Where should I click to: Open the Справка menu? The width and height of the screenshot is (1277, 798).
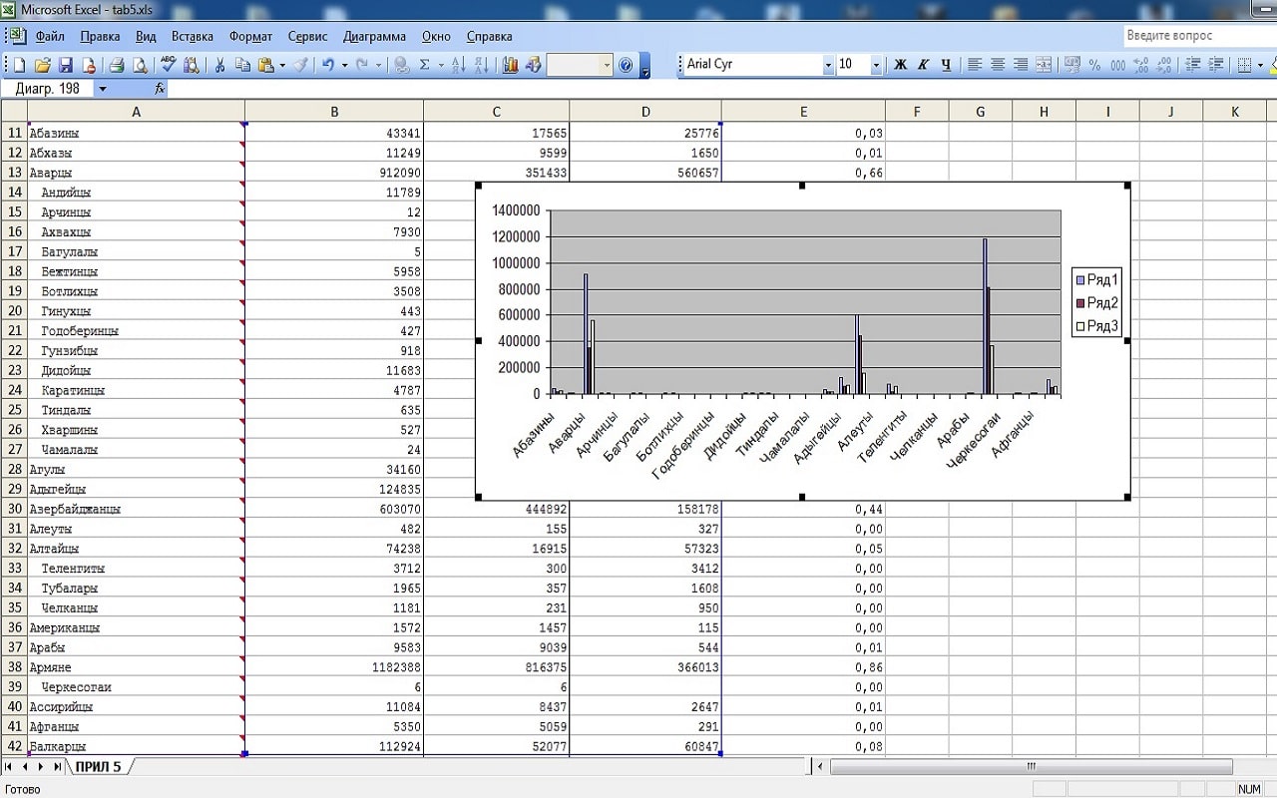tap(489, 36)
